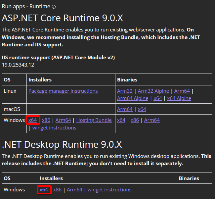Screen dimensions: 215x199
Task: Click the IIS runtime support heading text
Action: tap(59, 58)
